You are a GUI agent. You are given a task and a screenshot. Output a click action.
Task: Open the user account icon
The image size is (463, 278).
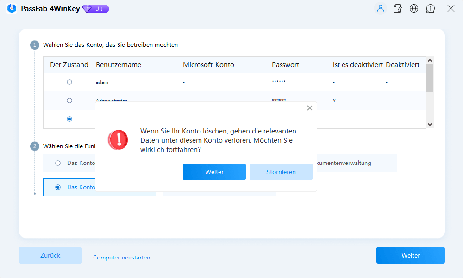[x=381, y=8]
